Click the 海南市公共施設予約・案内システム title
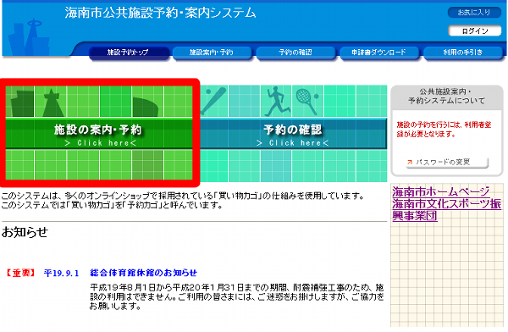 pos(160,13)
